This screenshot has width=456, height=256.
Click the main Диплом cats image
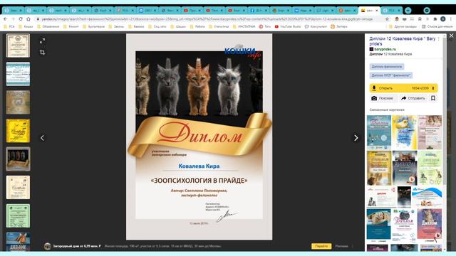pyautogui.click(x=199, y=137)
